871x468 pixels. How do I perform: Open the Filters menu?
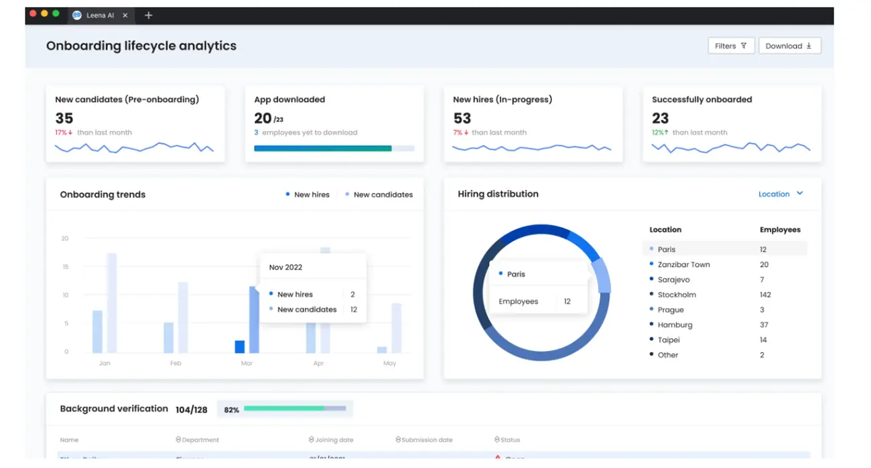pyautogui.click(x=731, y=46)
